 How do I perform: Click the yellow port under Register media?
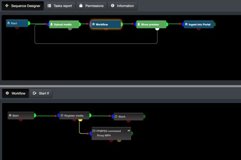pos(80,120)
